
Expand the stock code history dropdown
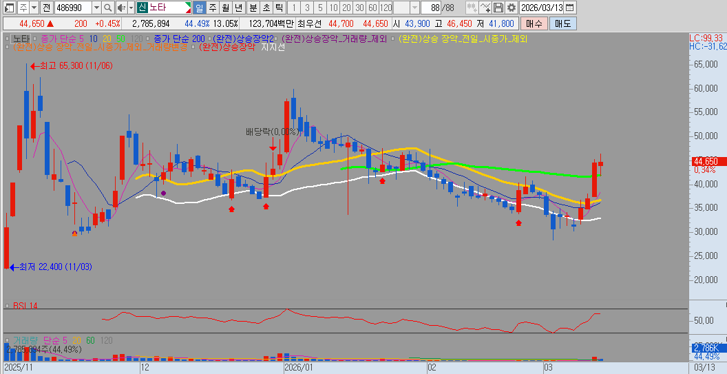pos(96,8)
